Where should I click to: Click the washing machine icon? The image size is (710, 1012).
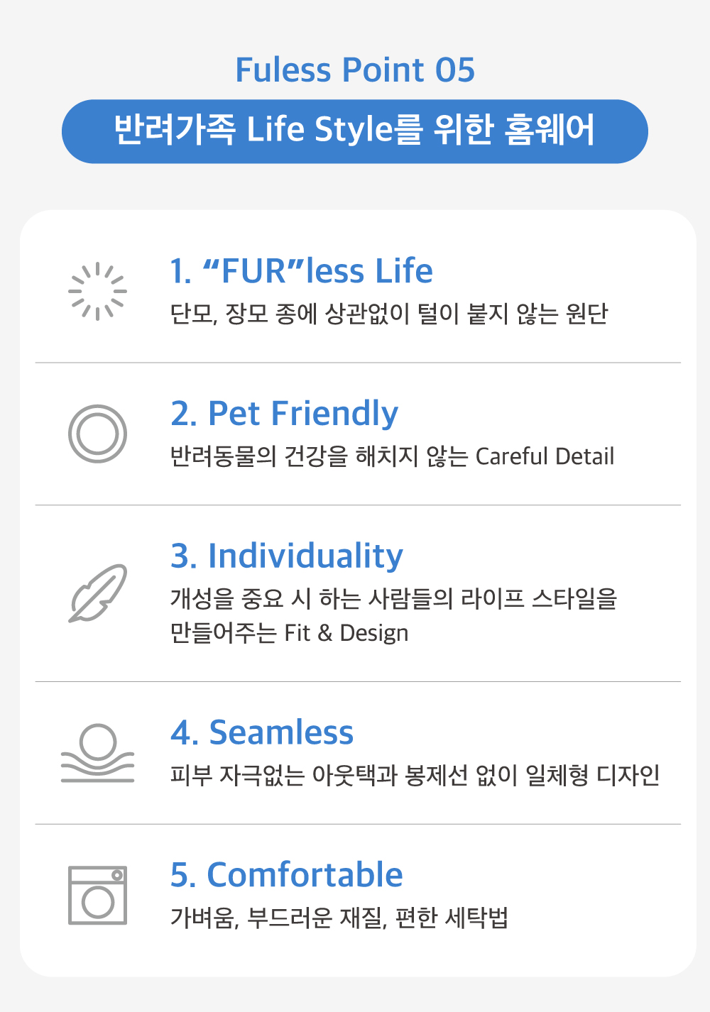tap(97, 895)
